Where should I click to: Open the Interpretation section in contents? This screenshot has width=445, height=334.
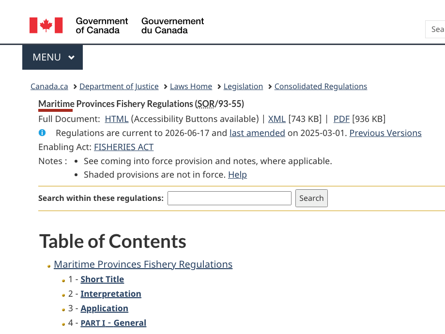coord(111,294)
